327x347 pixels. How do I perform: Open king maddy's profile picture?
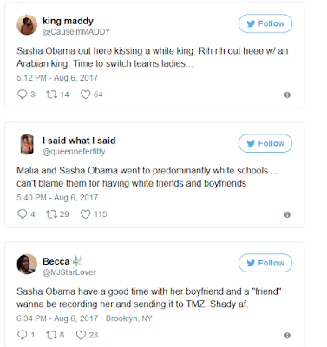(27, 25)
